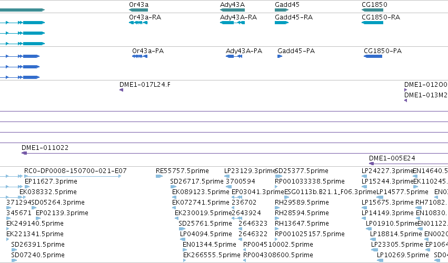448x263 pixels.
Task: Click the LP15675.3prime label
Action: (387, 203)
